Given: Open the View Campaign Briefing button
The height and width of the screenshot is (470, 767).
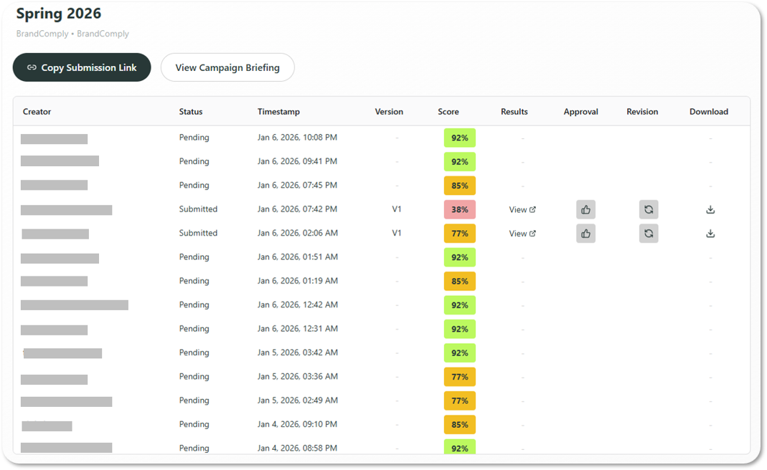Looking at the screenshot, I should [x=227, y=67].
